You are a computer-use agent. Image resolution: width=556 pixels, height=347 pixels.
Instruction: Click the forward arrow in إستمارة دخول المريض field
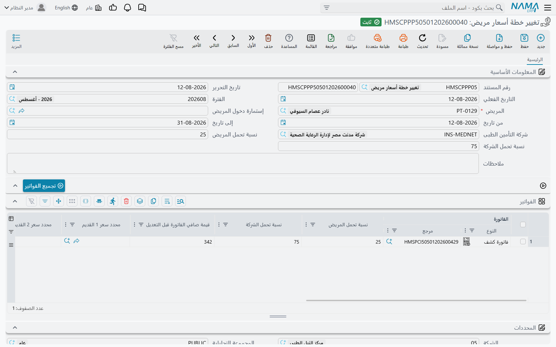click(22, 111)
